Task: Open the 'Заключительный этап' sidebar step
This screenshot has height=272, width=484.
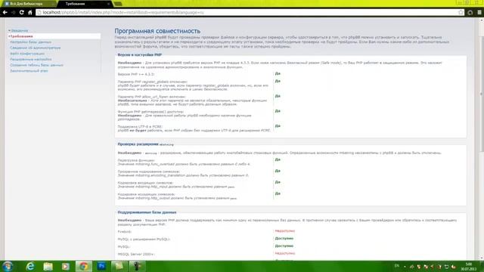Action: pyautogui.click(x=29, y=70)
